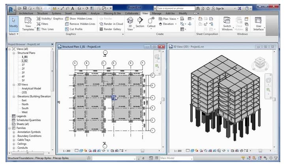This screenshot has height=166, width=285.
Task: Expand the Select panel dropdown
Action: [x=14, y=34]
